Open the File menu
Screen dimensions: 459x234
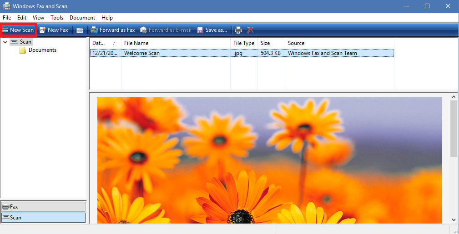coord(7,18)
